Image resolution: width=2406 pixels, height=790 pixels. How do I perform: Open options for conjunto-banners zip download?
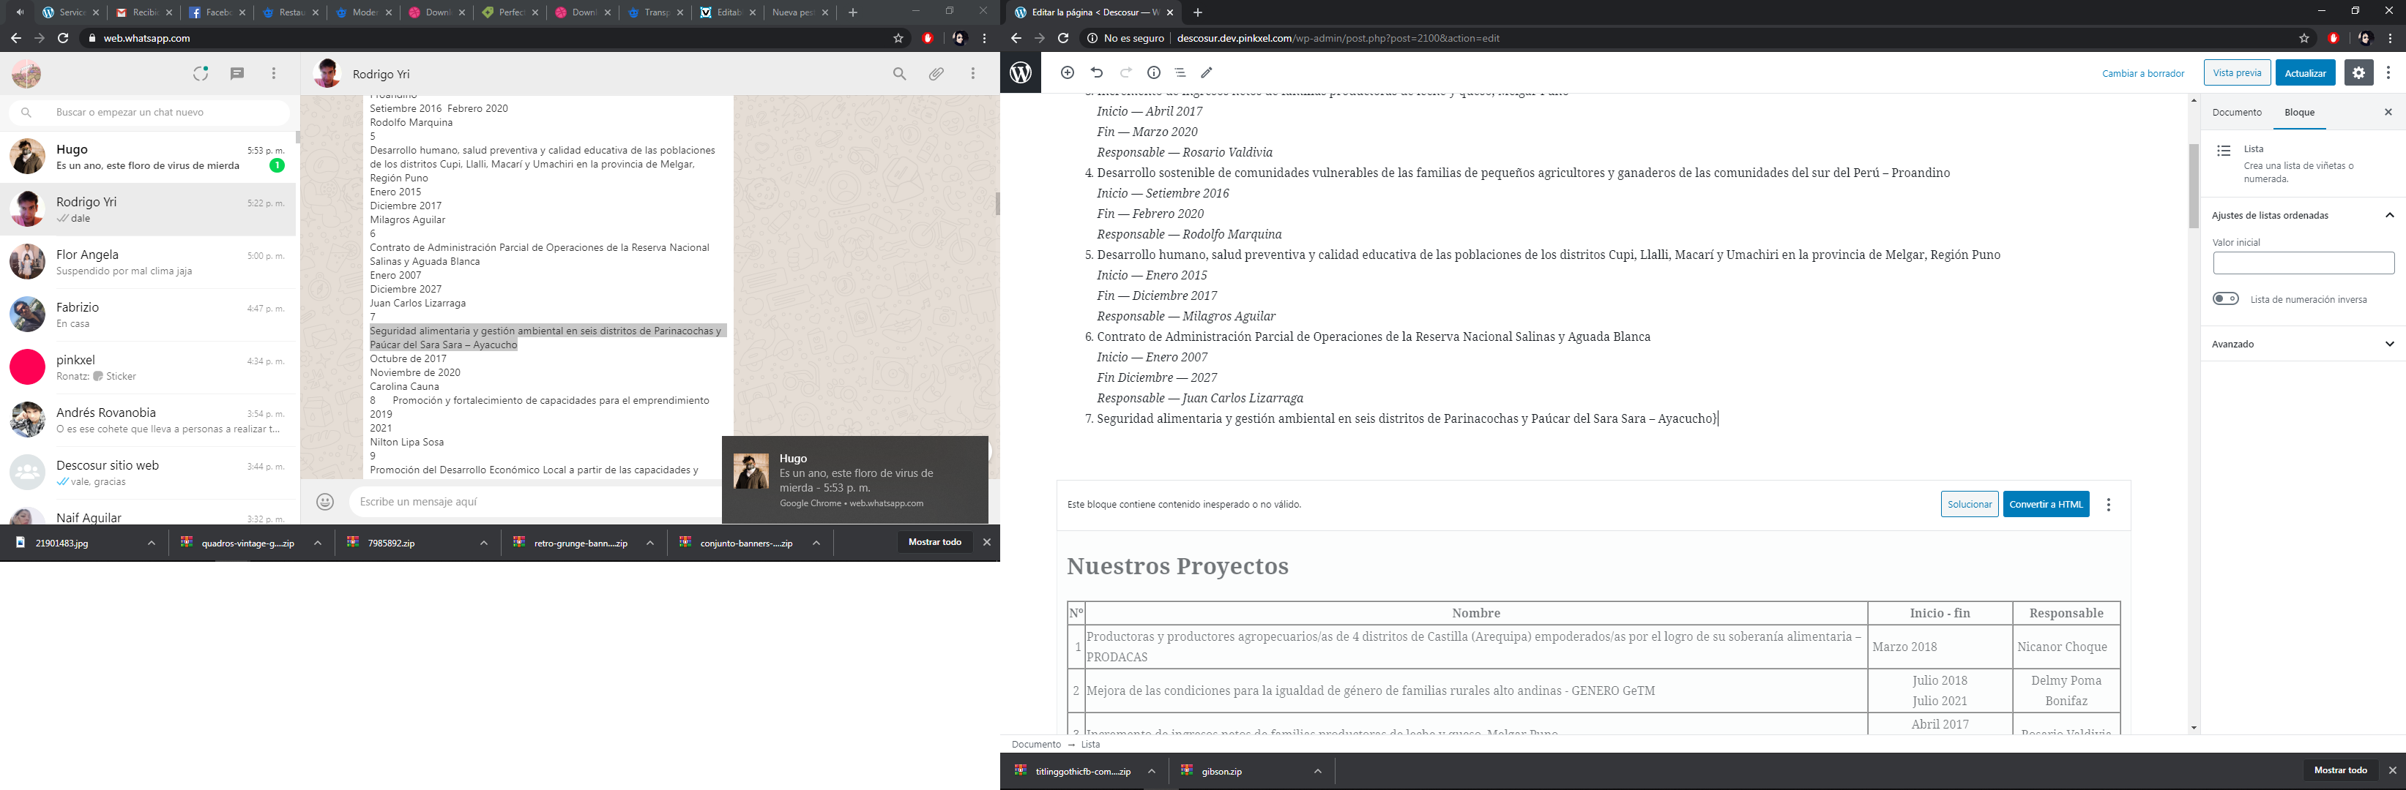816,543
